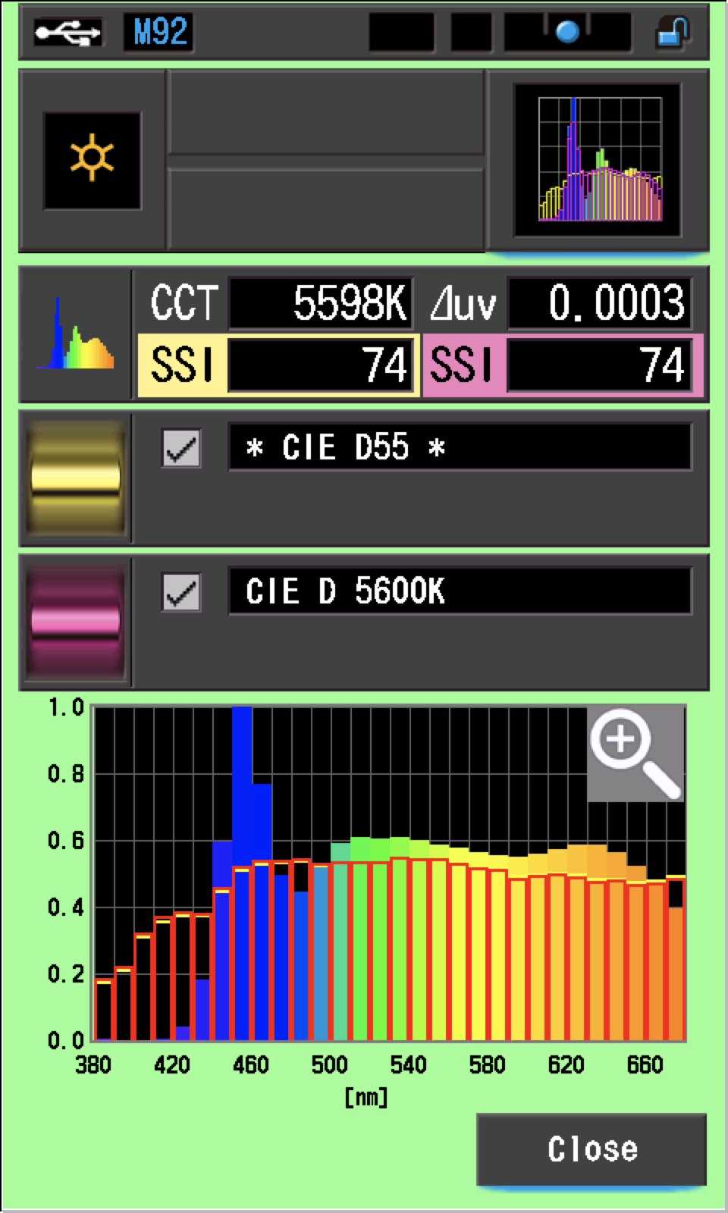This screenshot has height=1213, width=728.
Task: Click the CCT 5598K value field
Action: (321, 303)
